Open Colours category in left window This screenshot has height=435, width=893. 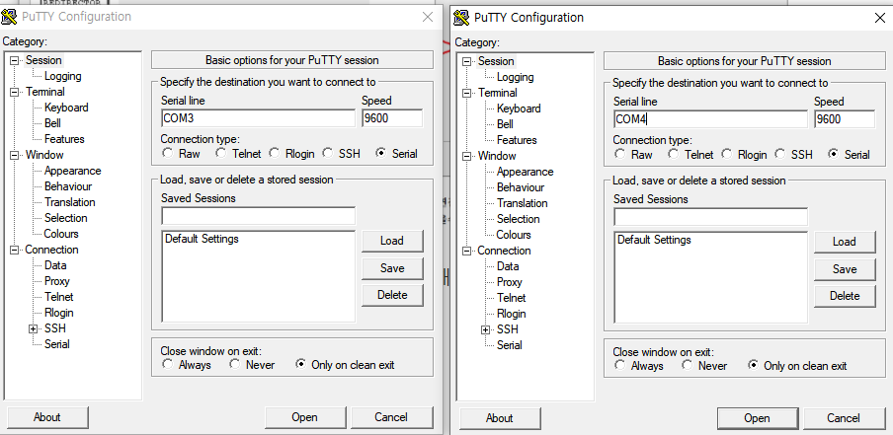[x=61, y=234]
